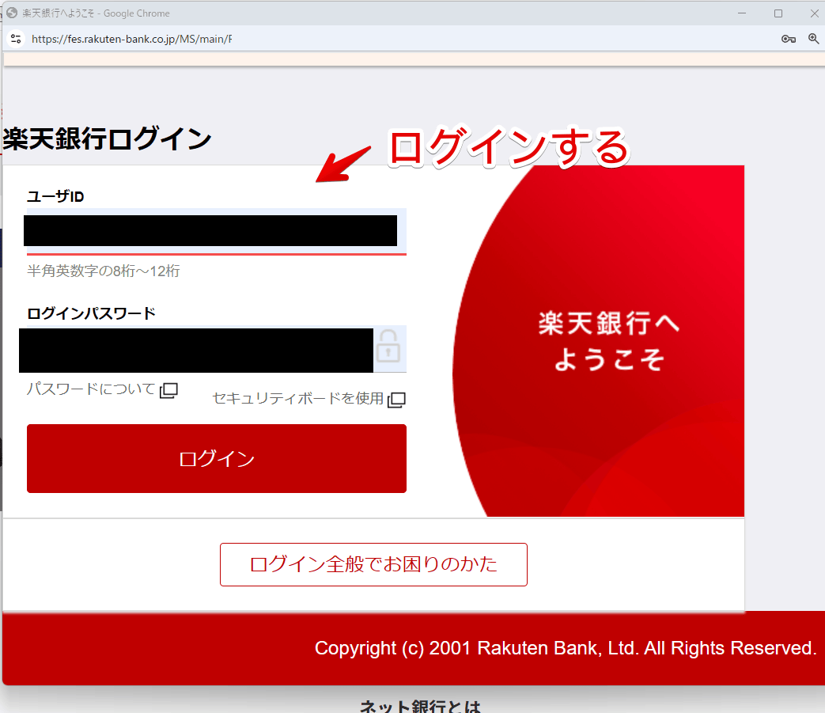The width and height of the screenshot is (825, 713).
Task: Click the site information icon in address bar
Action: tap(16, 39)
